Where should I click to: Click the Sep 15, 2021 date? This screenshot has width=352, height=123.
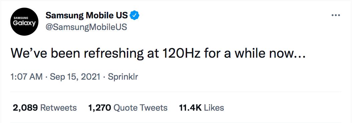point(75,77)
